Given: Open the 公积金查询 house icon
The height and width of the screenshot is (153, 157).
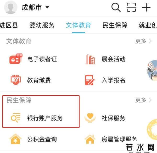Looking at the screenshot, I should tap(15, 139).
